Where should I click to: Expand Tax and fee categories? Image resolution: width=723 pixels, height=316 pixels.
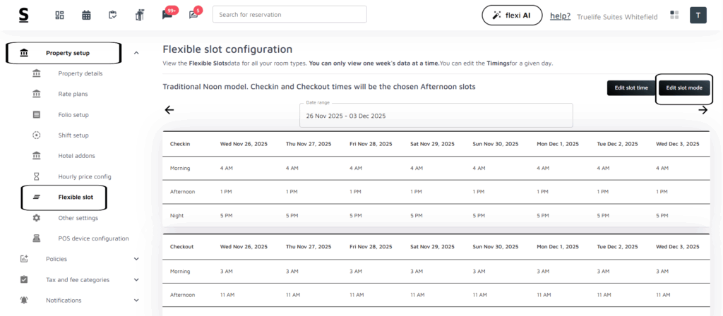point(136,279)
